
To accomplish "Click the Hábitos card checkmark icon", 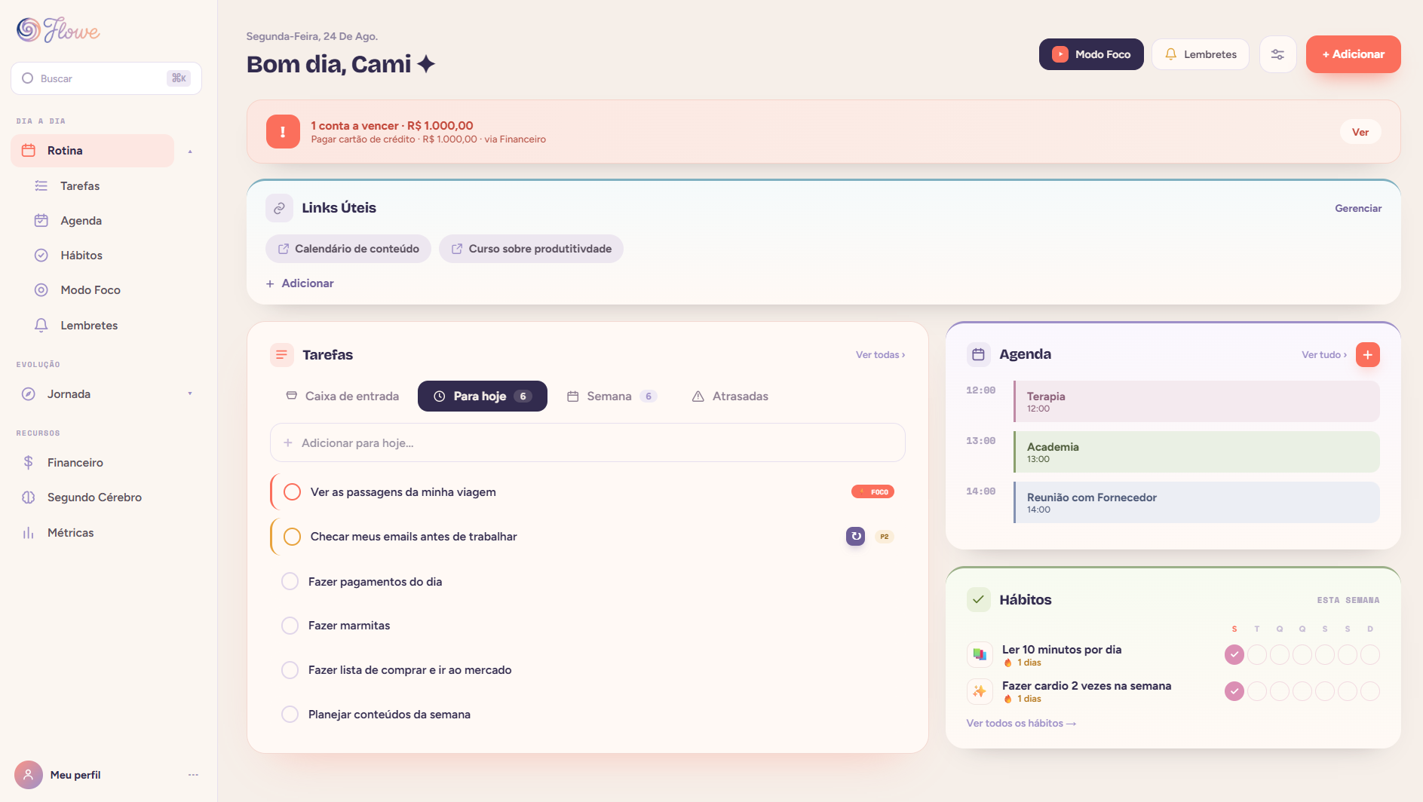I will (978, 600).
